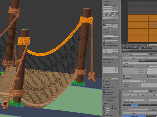Image resolution: width=157 pixels, height=117 pixels.
Task: Open the UV editor View menu
Action: point(128,45)
